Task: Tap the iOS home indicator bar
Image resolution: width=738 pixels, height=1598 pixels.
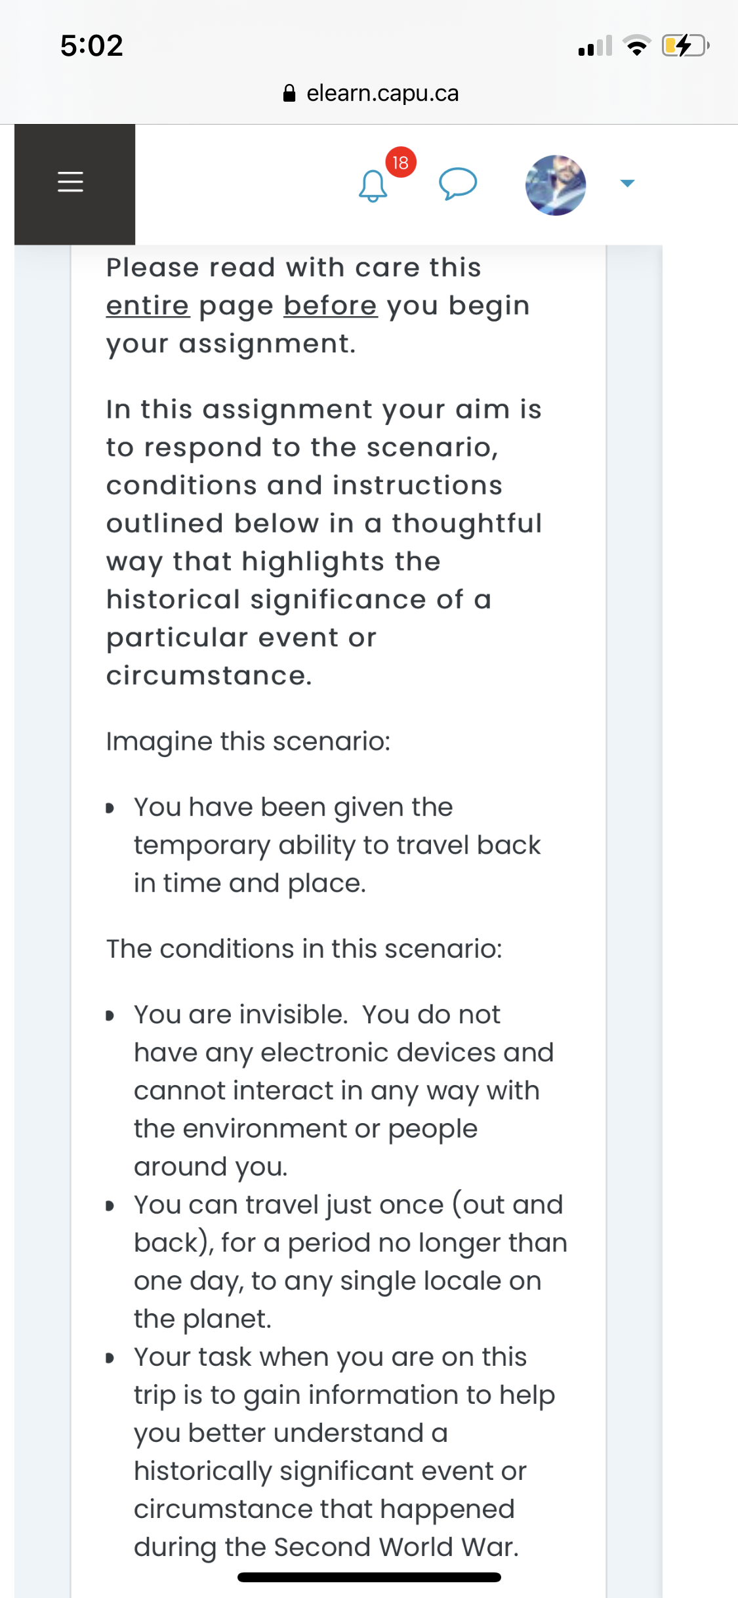Action: (x=369, y=1577)
